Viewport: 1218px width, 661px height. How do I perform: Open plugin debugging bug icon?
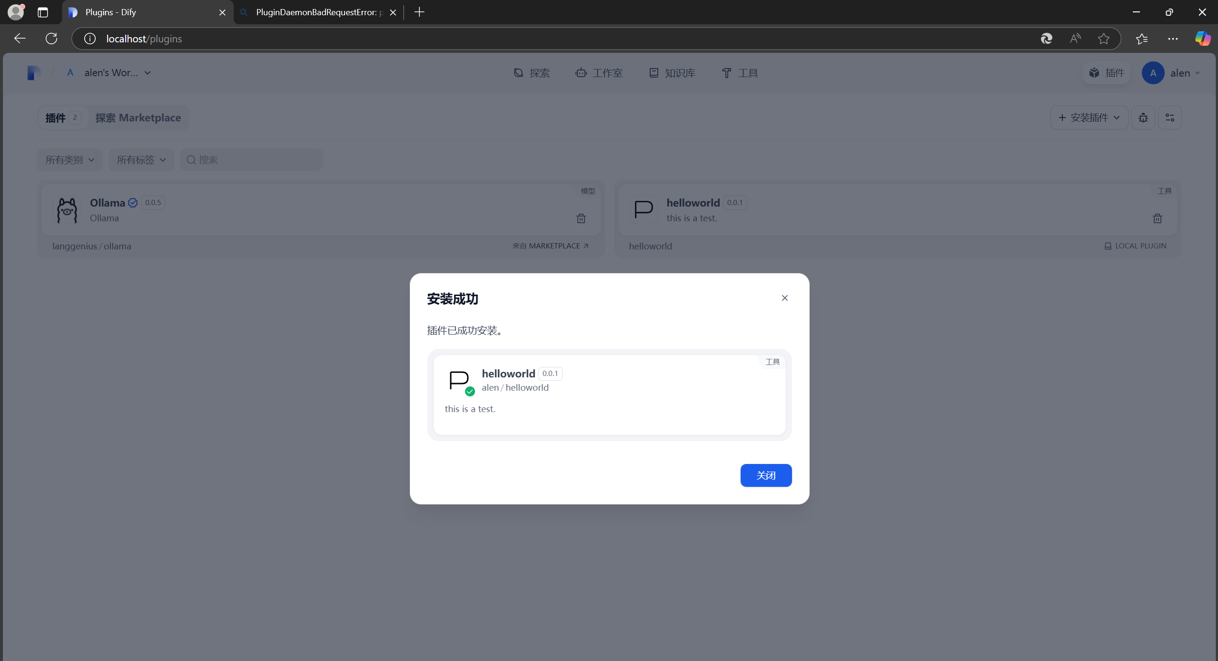1143,118
